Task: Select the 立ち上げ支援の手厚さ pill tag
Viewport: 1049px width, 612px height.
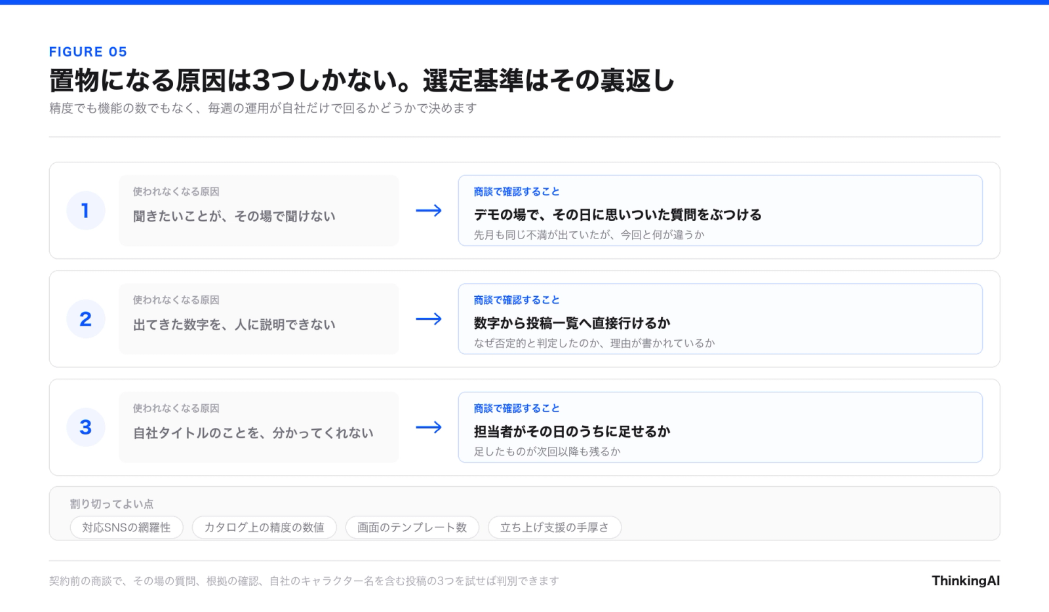Action: pos(555,527)
